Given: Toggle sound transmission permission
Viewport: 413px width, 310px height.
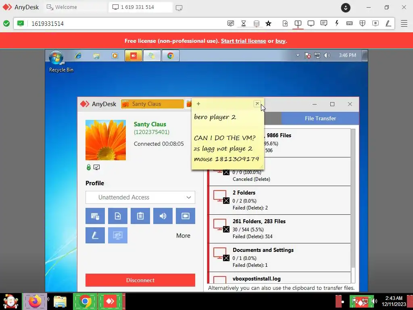Looking at the screenshot, I should pyautogui.click(x=163, y=216).
